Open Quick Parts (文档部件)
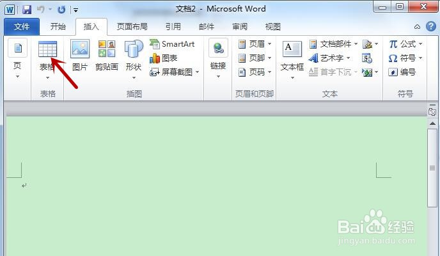The width and height of the screenshot is (440, 256). point(333,44)
